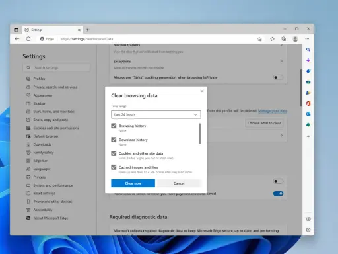The image size is (338, 254).
Task: Add a sidebar app with plus icon
Action: tap(308, 136)
